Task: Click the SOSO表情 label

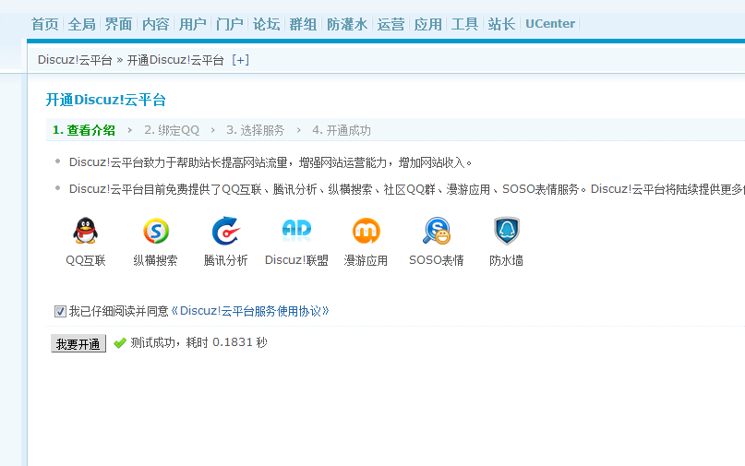Action: (436, 260)
